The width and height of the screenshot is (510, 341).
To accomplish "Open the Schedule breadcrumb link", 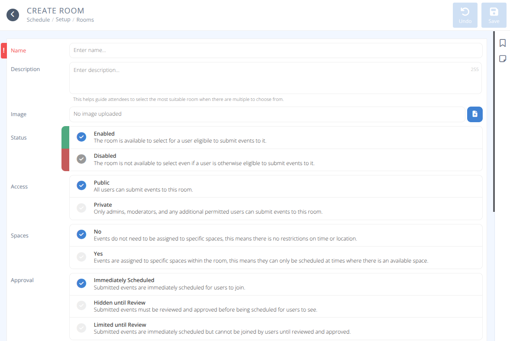I will click(38, 19).
